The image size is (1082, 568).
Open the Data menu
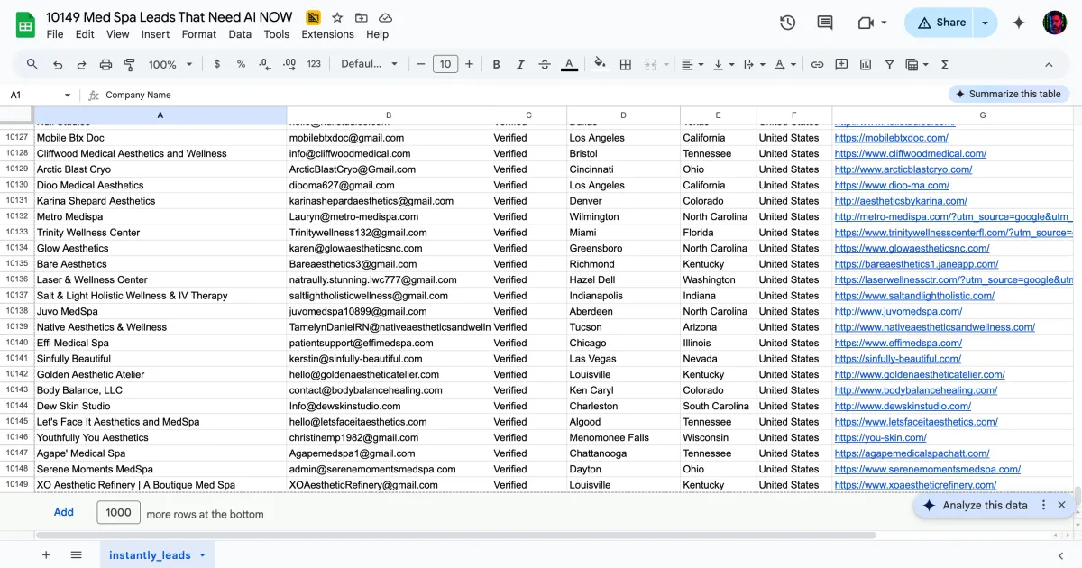tap(240, 34)
